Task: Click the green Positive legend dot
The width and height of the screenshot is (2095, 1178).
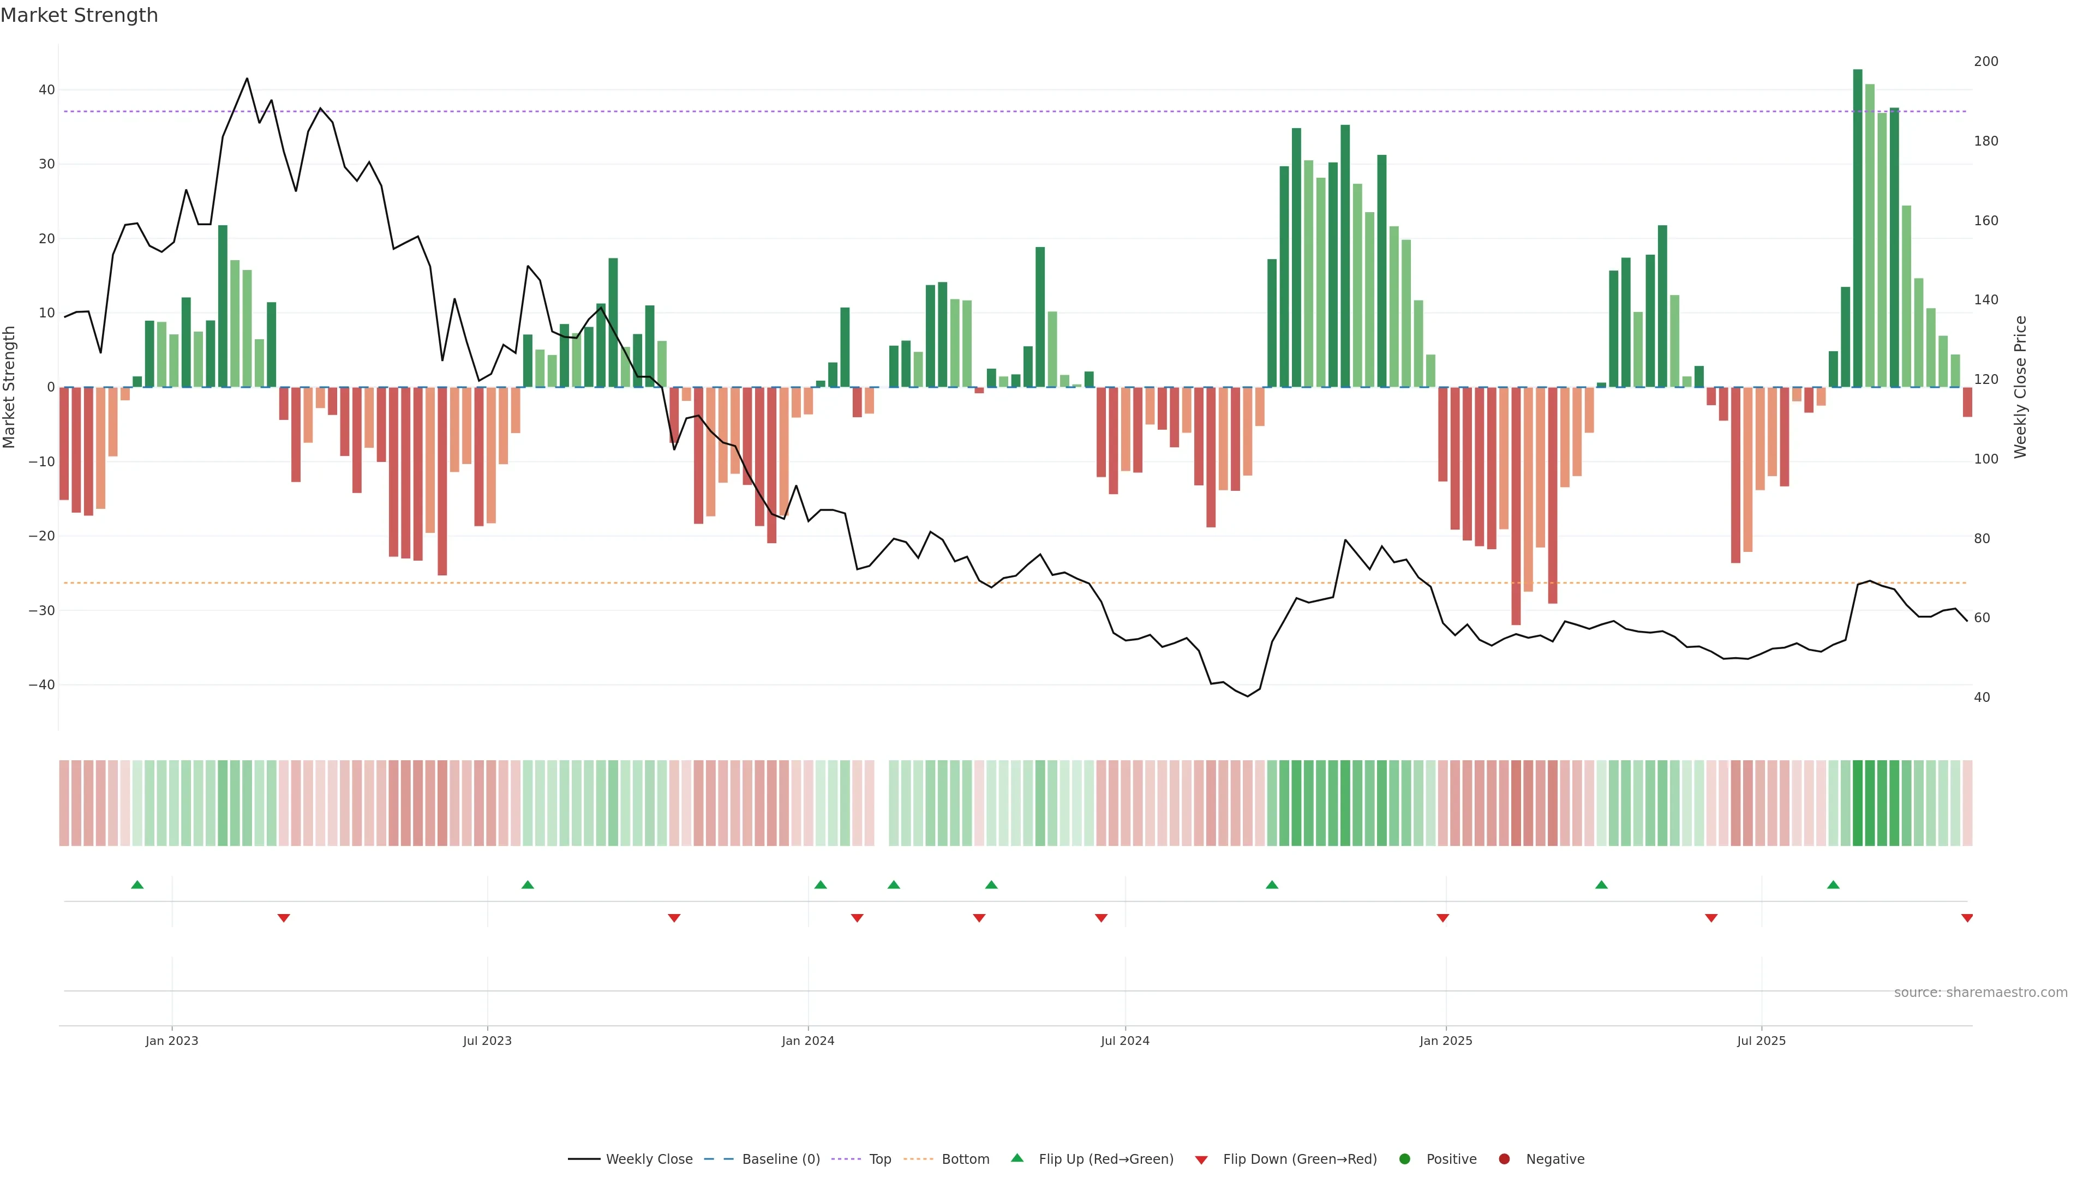Action: point(1404,1158)
